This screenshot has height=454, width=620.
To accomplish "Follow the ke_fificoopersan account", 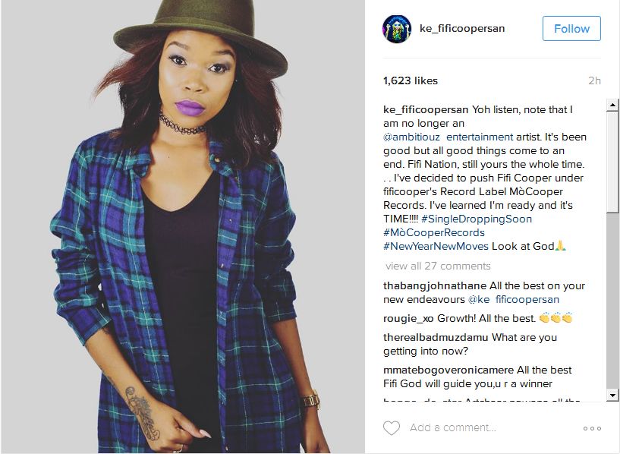I will point(571,29).
